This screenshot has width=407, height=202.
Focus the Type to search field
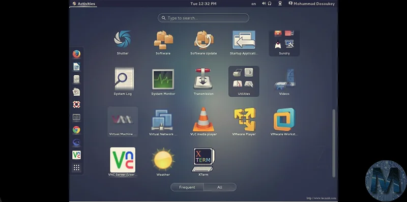click(x=203, y=18)
